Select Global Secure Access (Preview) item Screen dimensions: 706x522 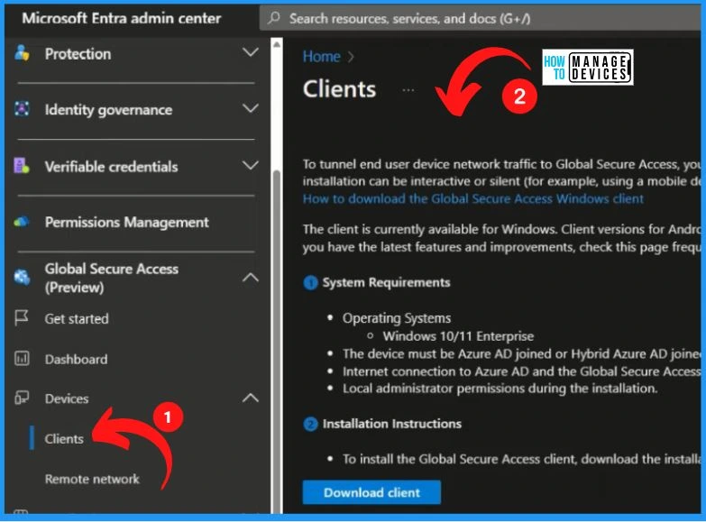[111, 278]
